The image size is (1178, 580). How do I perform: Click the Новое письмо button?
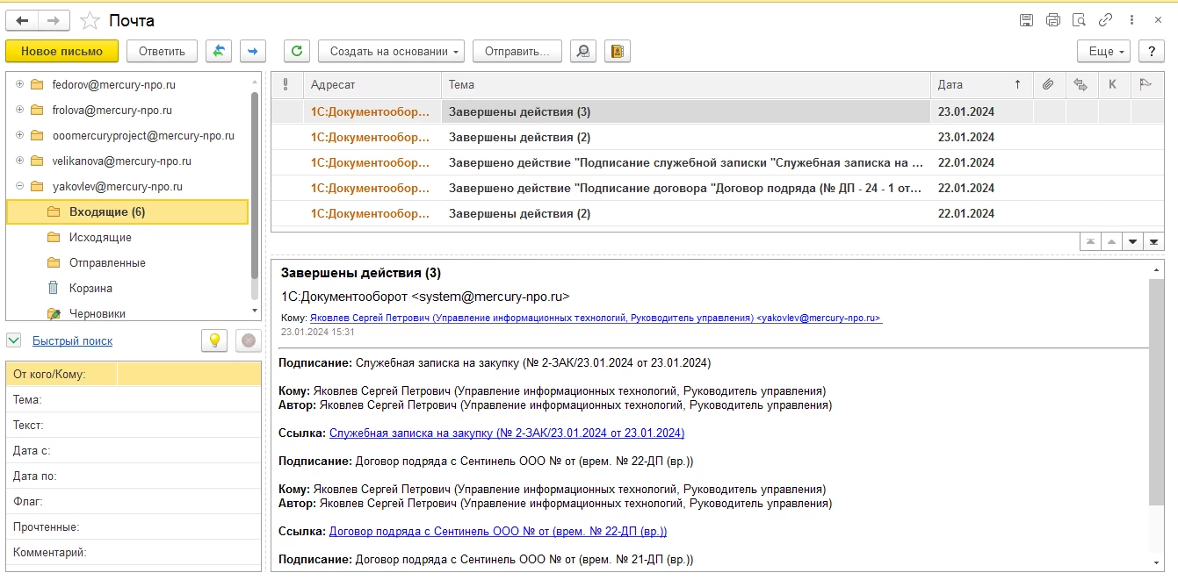[61, 51]
